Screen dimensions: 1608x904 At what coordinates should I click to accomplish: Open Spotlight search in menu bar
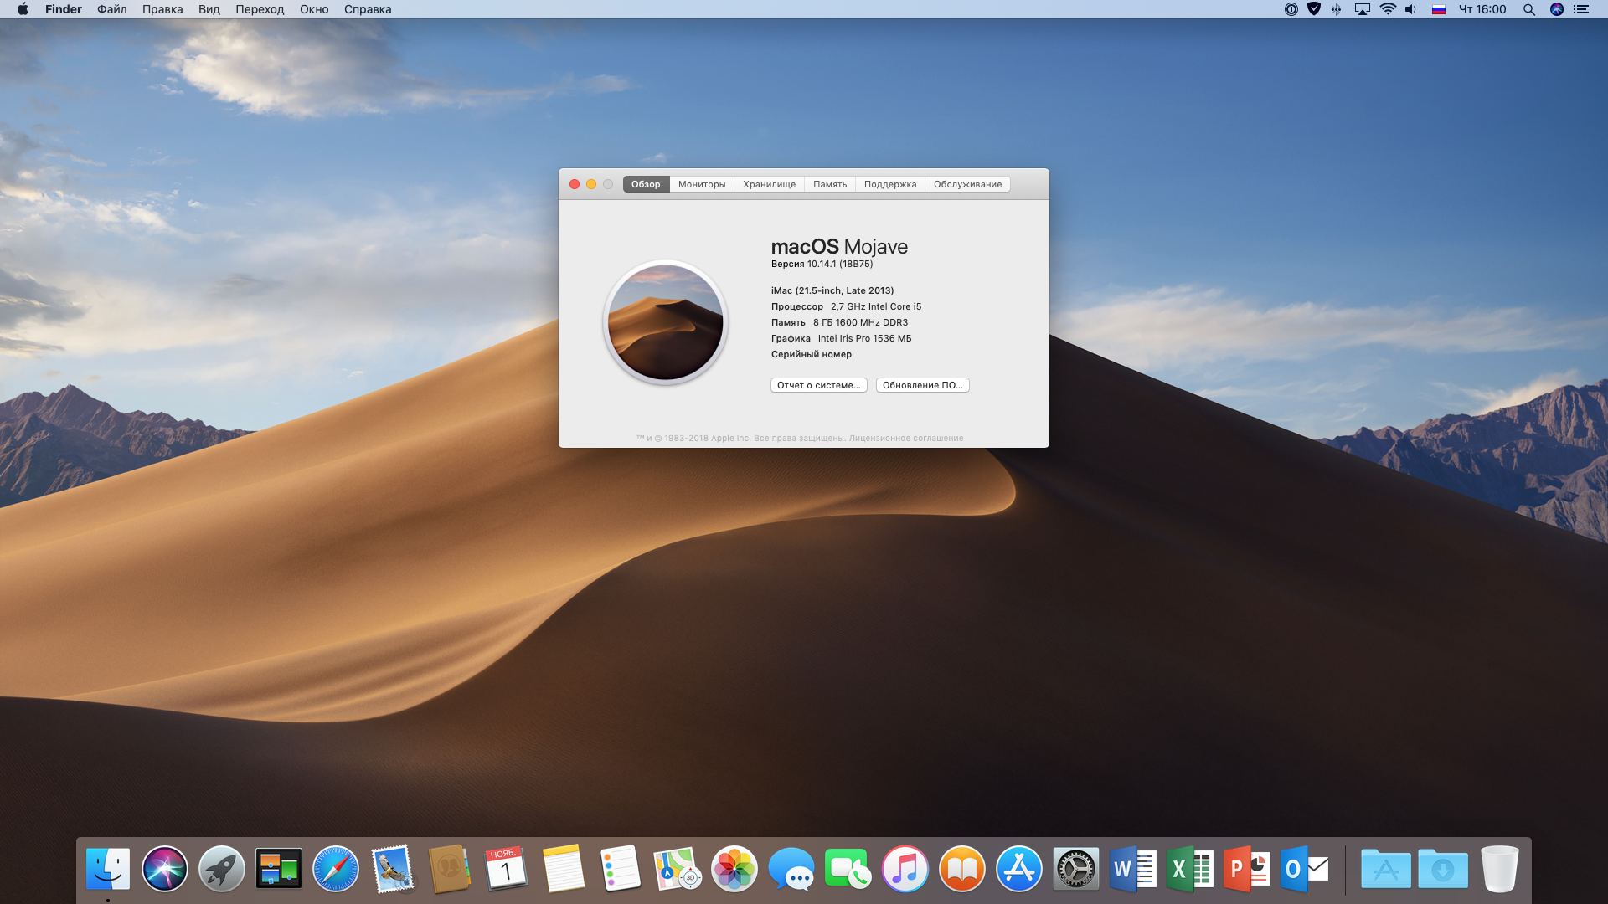tap(1529, 9)
